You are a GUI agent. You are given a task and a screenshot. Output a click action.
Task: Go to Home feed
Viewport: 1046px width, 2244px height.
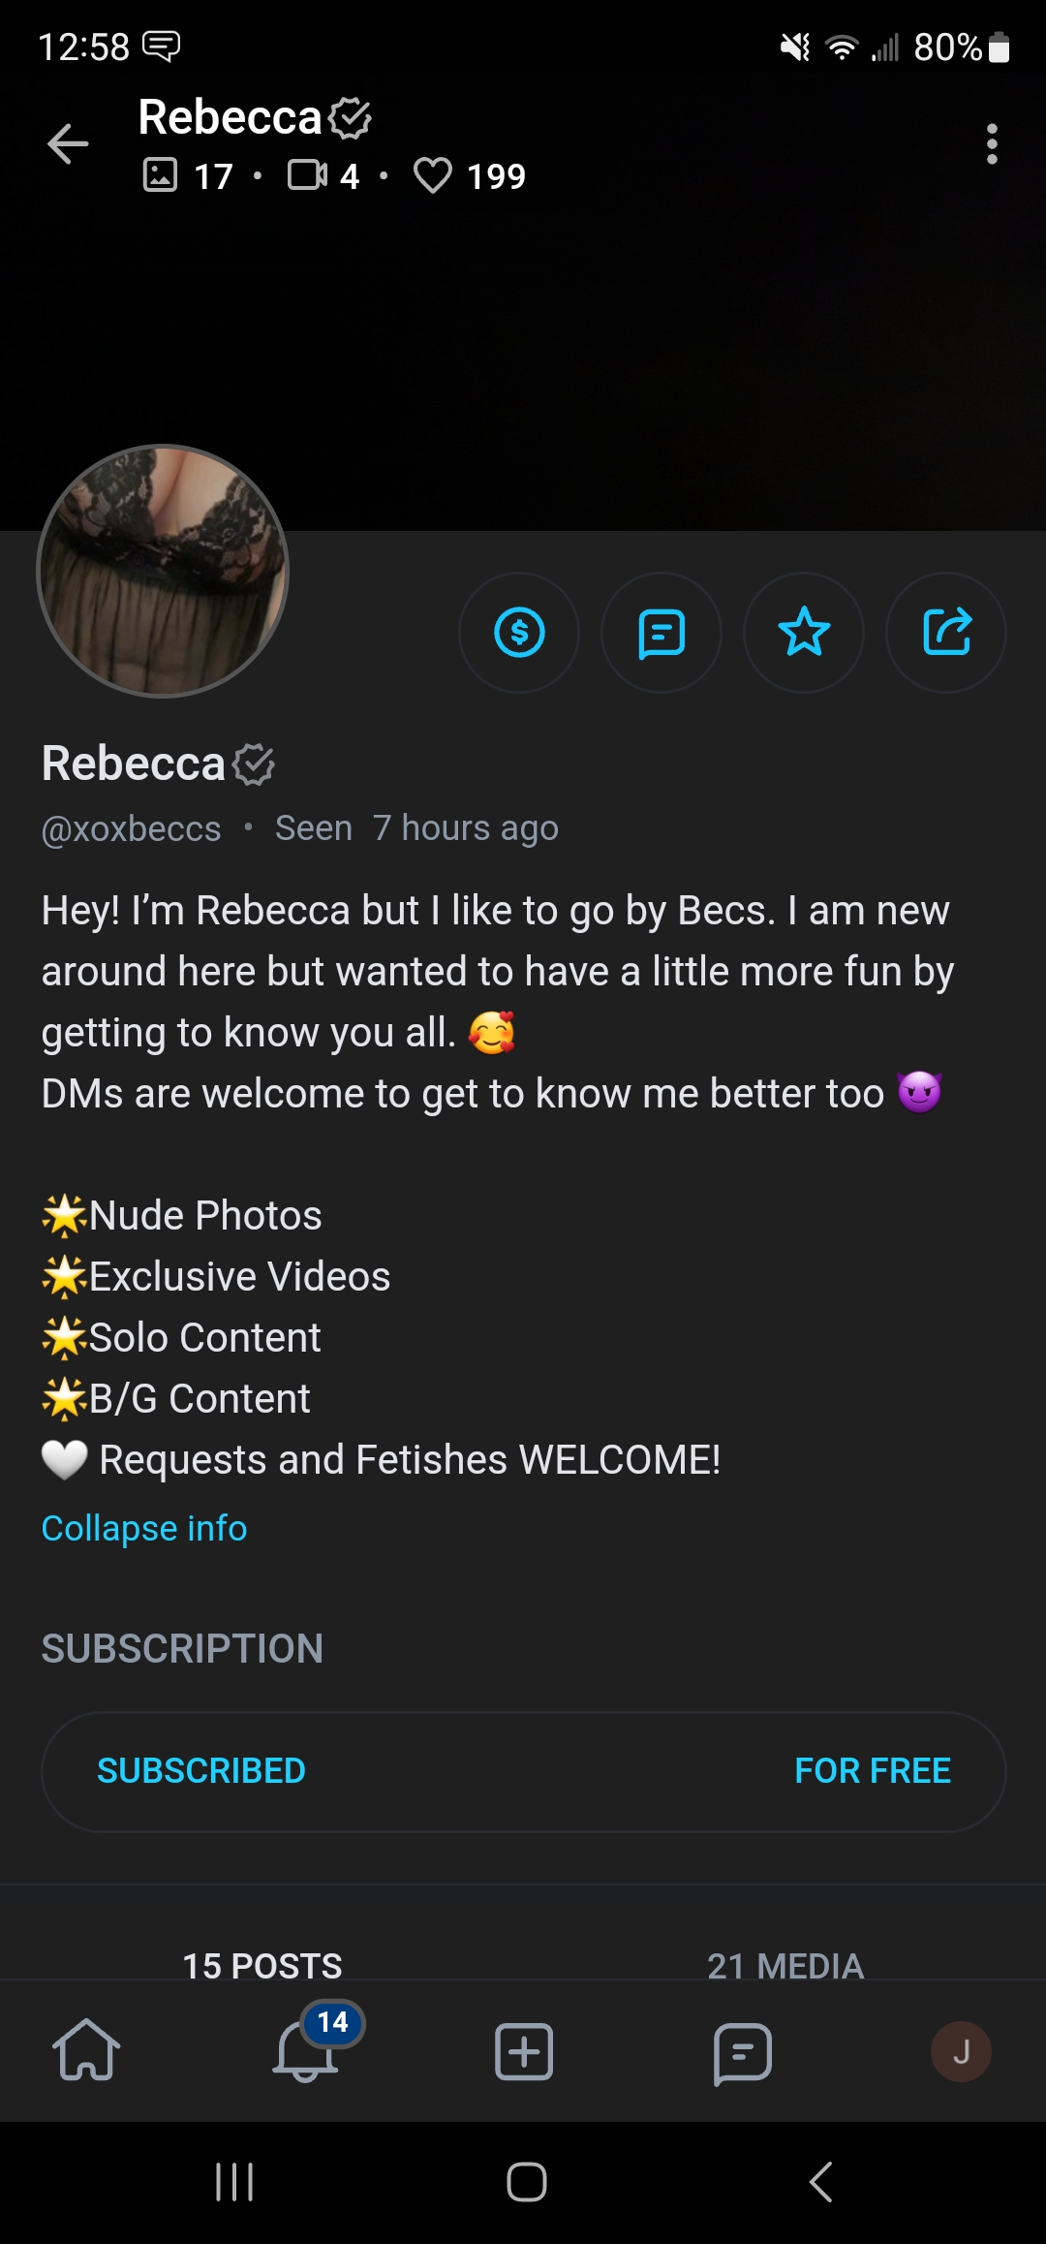[x=86, y=2050]
